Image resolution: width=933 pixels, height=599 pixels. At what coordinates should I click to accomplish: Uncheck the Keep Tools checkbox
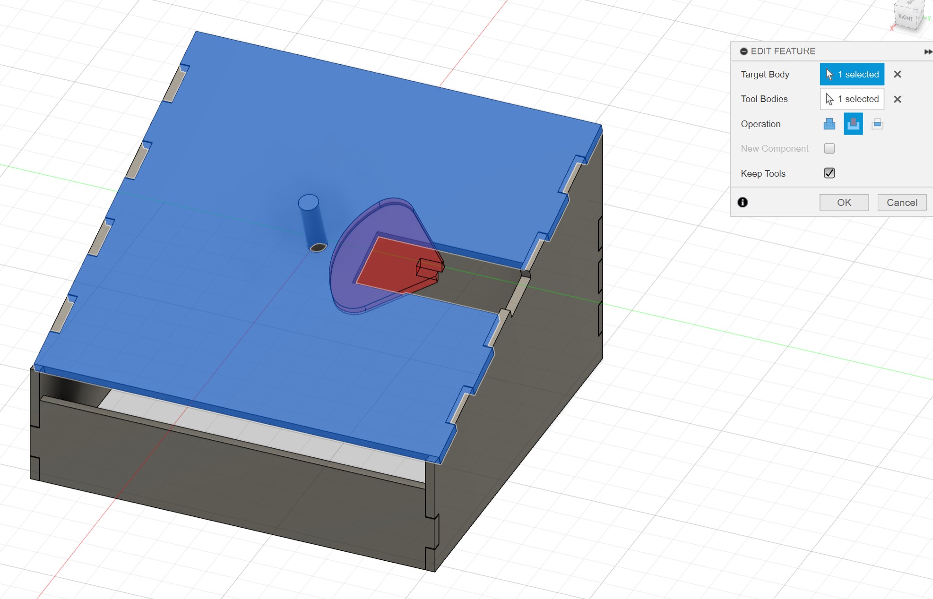click(x=829, y=173)
